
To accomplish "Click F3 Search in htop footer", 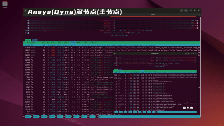I will click(x=43, y=117).
